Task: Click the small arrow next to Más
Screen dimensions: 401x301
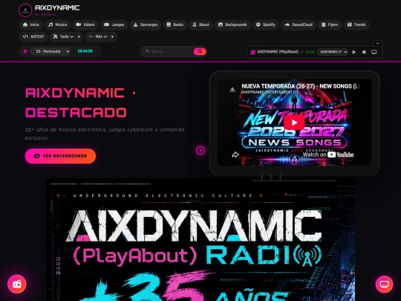Action: 112,37
